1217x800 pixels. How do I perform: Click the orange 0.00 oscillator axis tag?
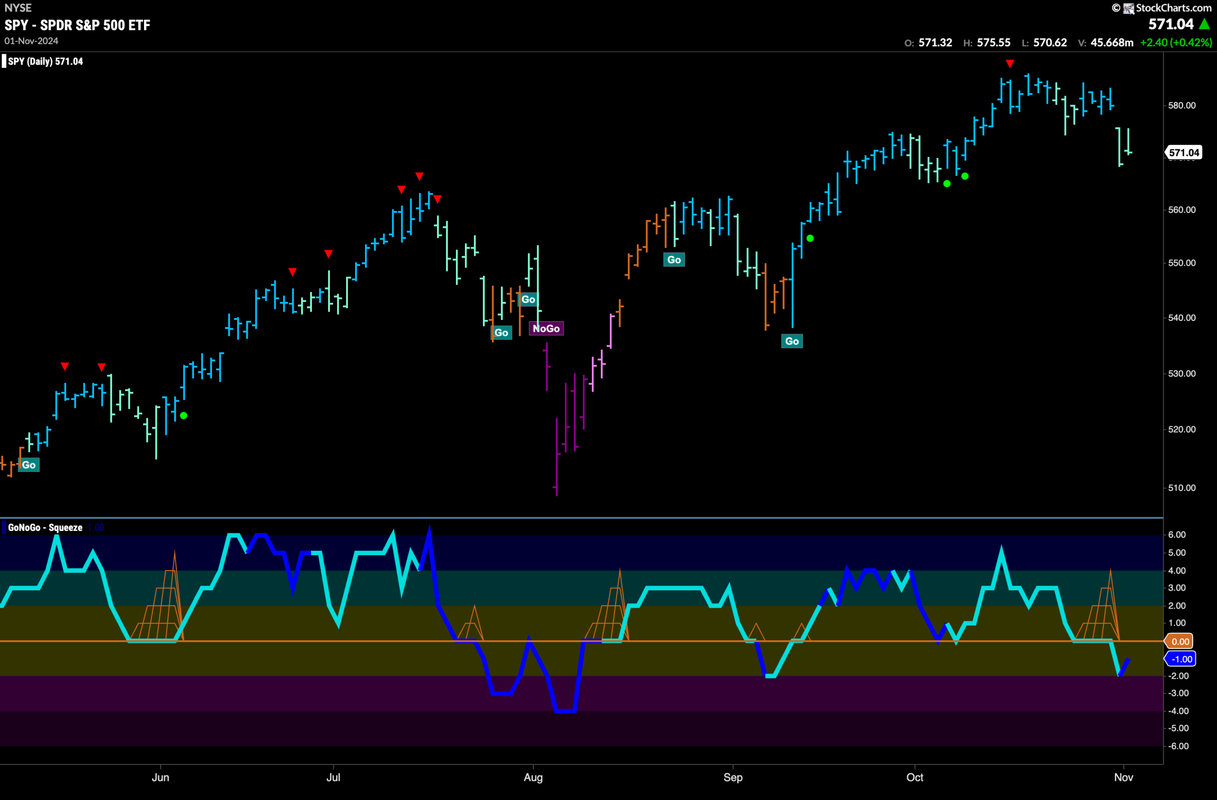pos(1180,641)
